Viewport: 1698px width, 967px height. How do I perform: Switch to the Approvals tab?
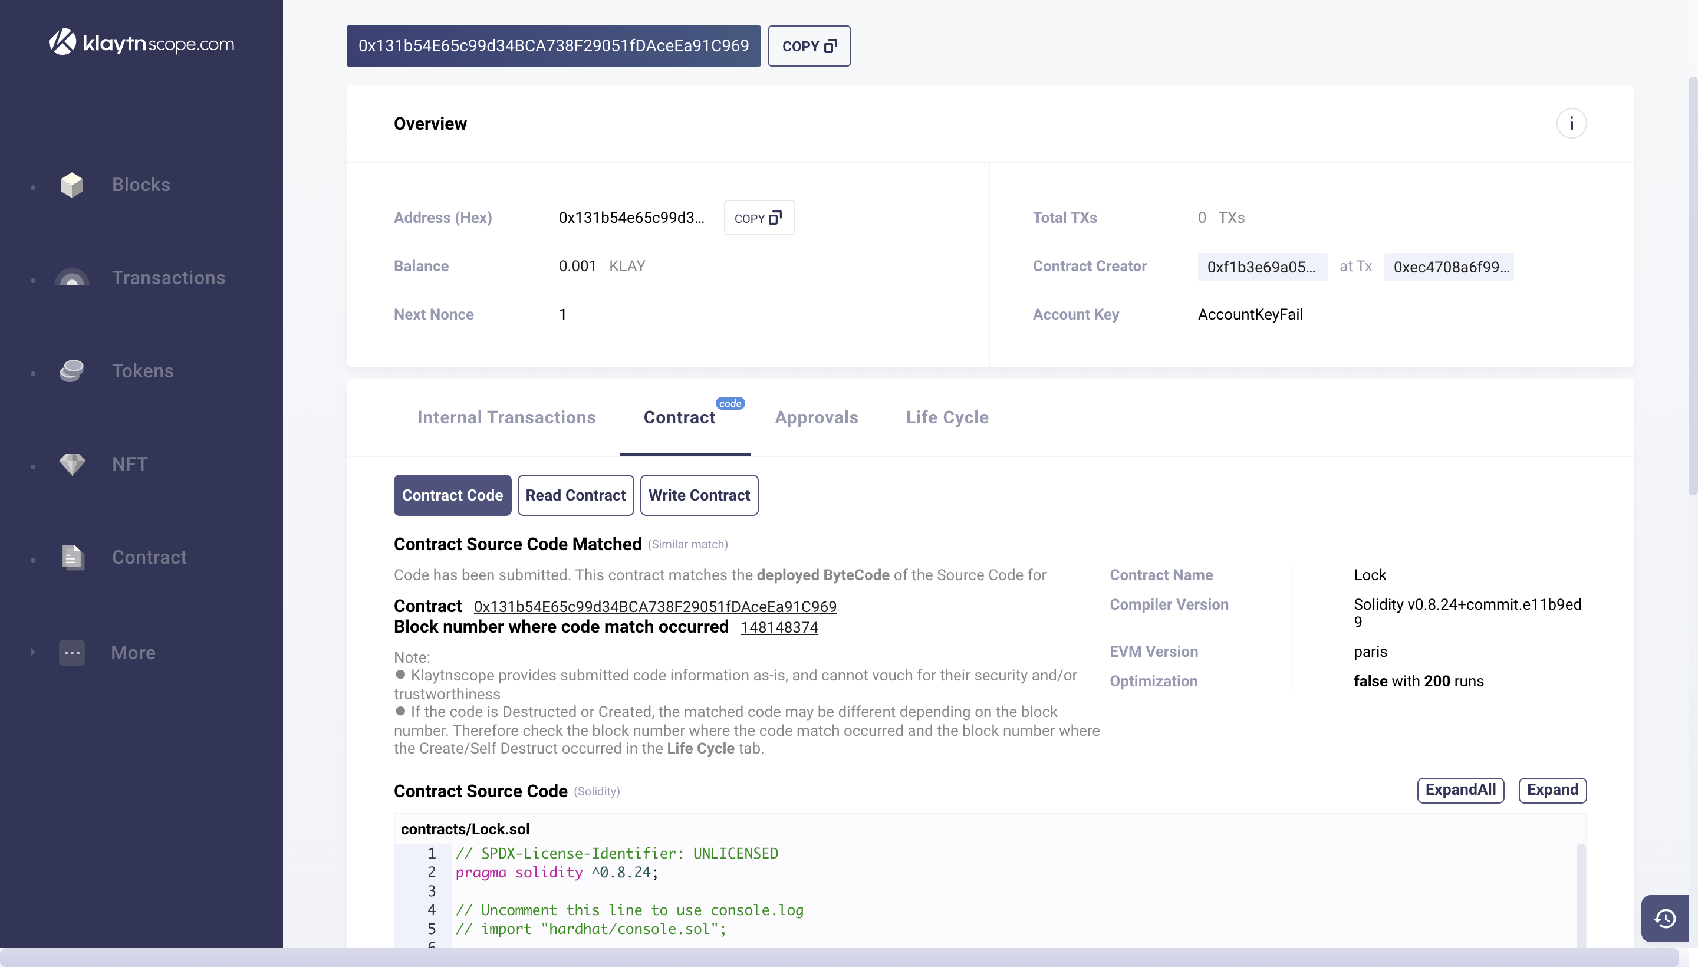click(816, 417)
